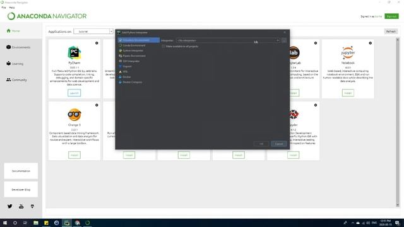
Task: Click the browse button beside Interpreter field
Action: [x=284, y=40]
